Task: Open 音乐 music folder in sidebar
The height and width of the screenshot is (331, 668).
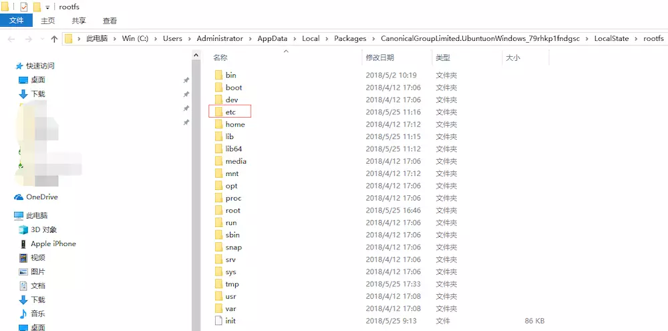Action: coord(37,314)
